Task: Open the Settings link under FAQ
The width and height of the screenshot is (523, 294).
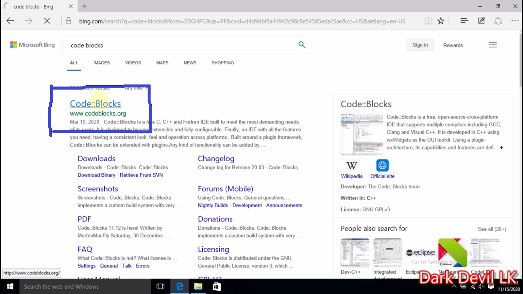Action: click(x=87, y=266)
